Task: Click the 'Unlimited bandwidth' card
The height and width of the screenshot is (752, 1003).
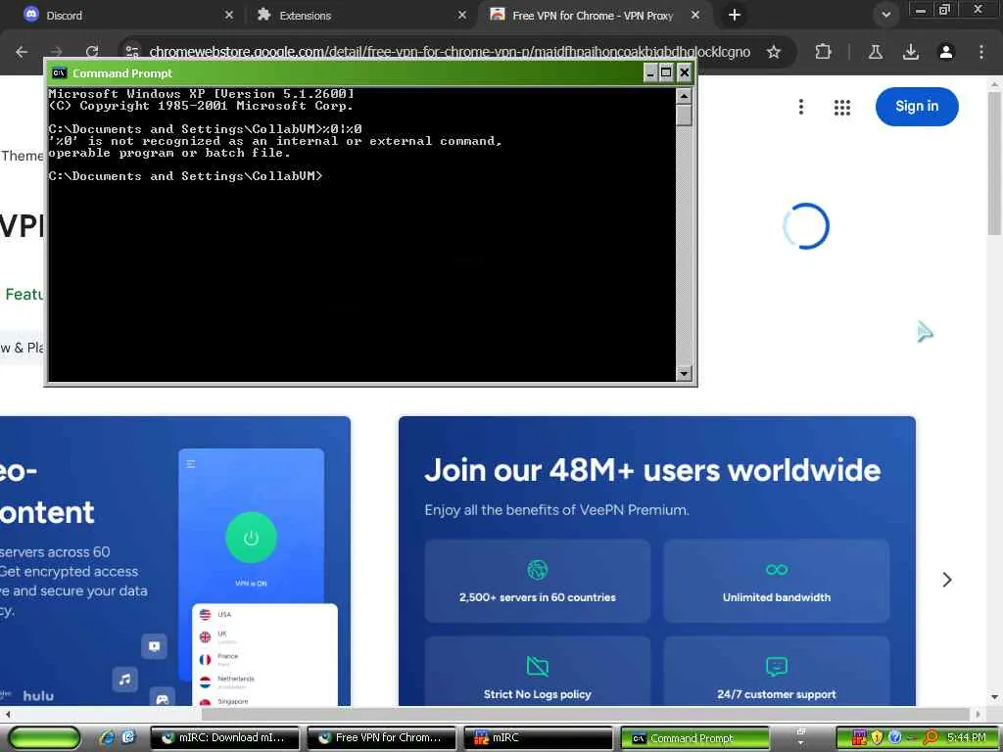Action: coord(776,581)
